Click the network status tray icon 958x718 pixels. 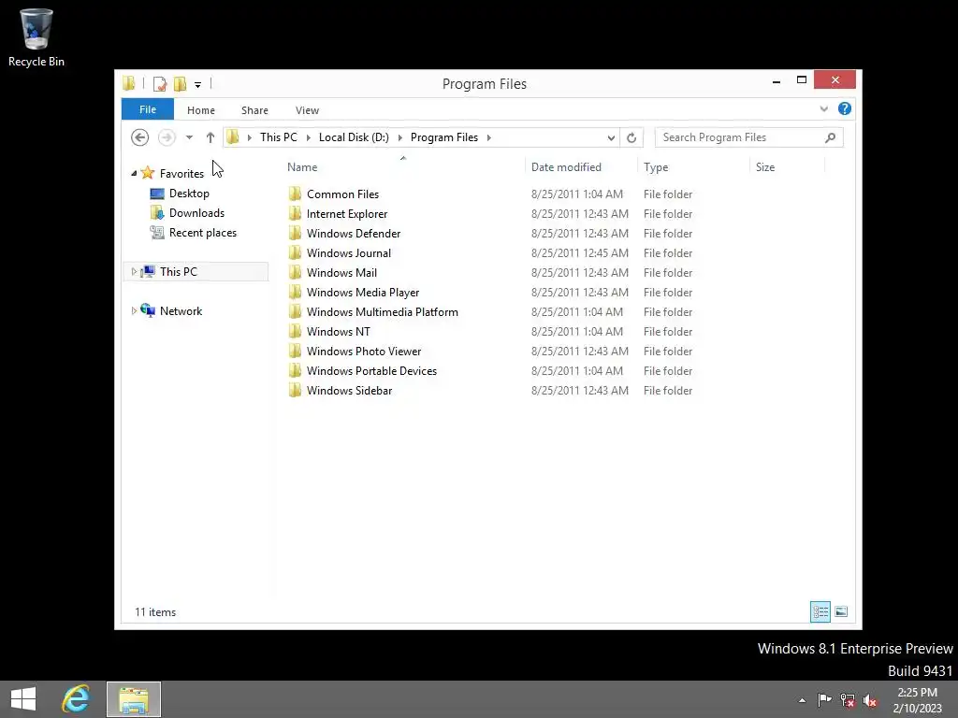[x=847, y=700]
